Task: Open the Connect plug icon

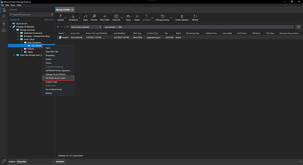Action: point(4,24)
